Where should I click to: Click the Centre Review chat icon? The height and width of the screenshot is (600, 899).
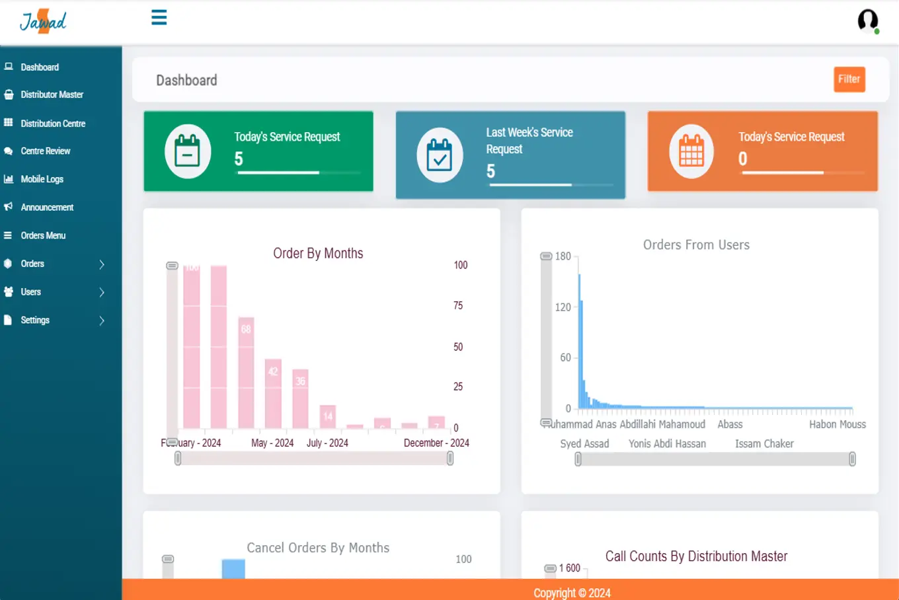(x=9, y=151)
